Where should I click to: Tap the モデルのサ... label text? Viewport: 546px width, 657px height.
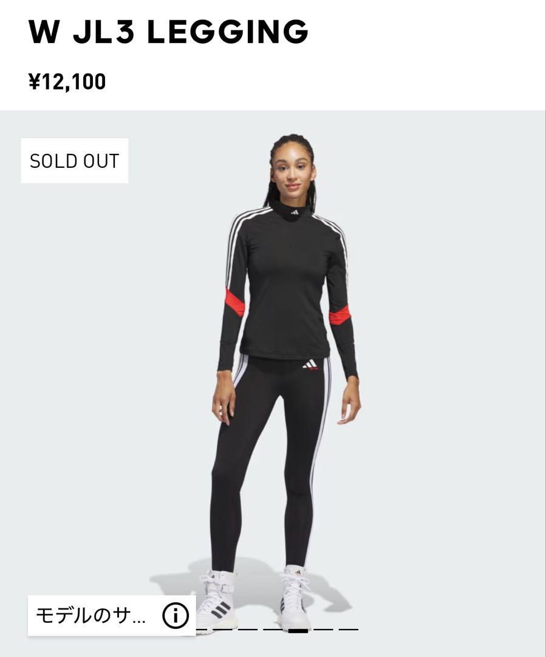90,616
